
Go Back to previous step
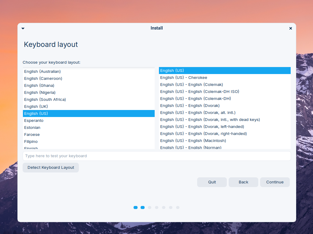click(x=243, y=182)
